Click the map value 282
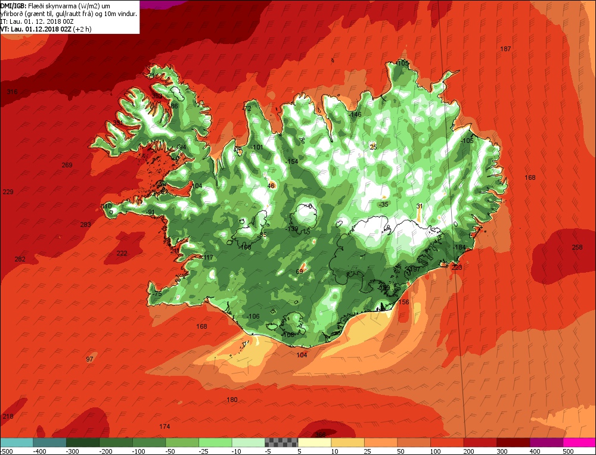 pyautogui.click(x=20, y=260)
